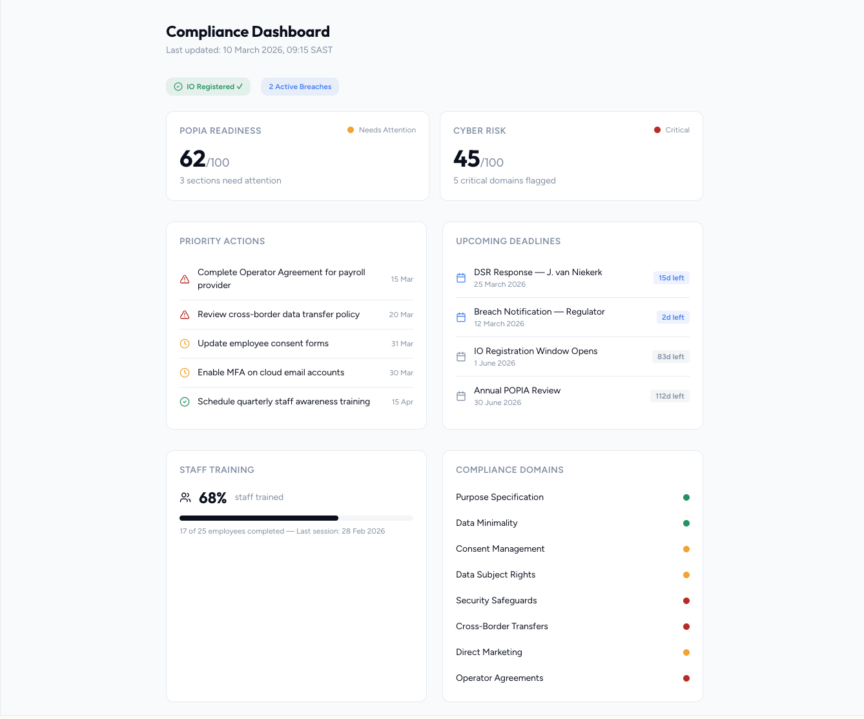Image resolution: width=864 pixels, height=719 pixels.
Task: Click the IO Registered status badge
Action: [x=208, y=87]
